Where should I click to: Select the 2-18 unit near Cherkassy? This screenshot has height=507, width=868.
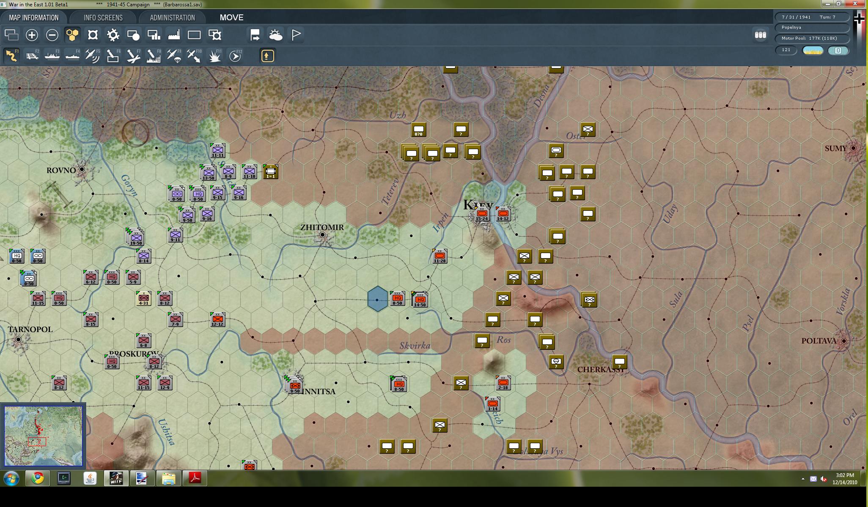tap(503, 383)
